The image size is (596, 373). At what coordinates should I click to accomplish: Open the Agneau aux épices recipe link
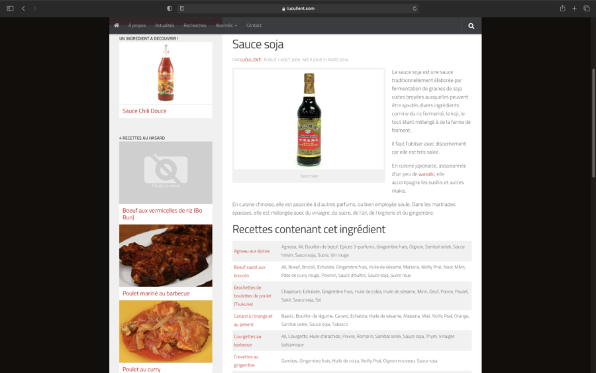(252, 251)
